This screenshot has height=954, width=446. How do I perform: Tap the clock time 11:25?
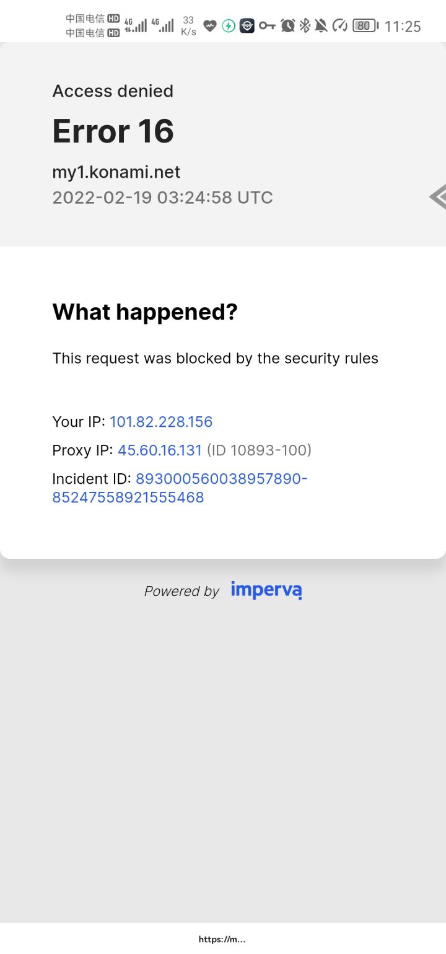point(403,26)
